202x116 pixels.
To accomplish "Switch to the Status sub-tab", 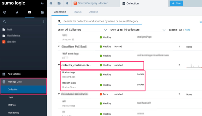I will tap(78, 12).
